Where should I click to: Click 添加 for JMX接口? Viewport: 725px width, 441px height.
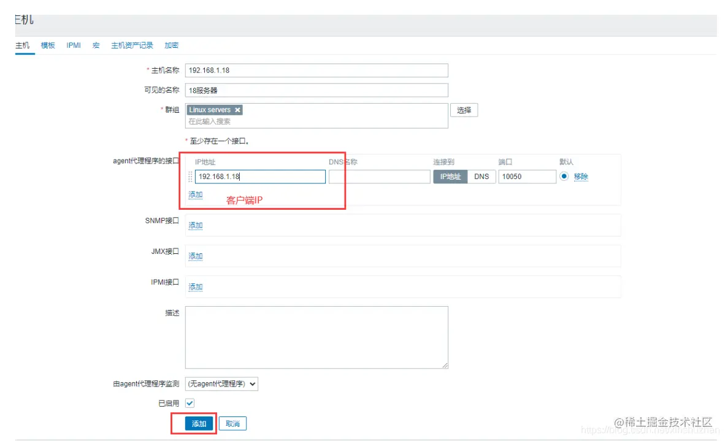coord(196,256)
